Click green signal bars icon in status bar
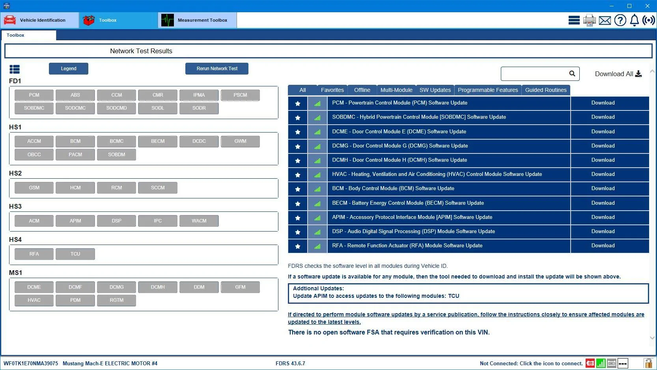The width and height of the screenshot is (657, 370). pyautogui.click(x=601, y=363)
